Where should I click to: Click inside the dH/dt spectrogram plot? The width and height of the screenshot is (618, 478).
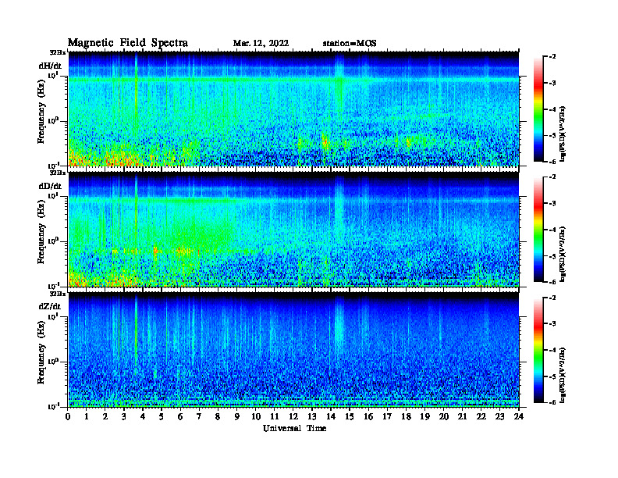point(293,109)
